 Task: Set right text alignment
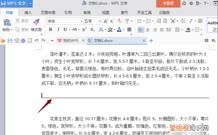(155, 29)
